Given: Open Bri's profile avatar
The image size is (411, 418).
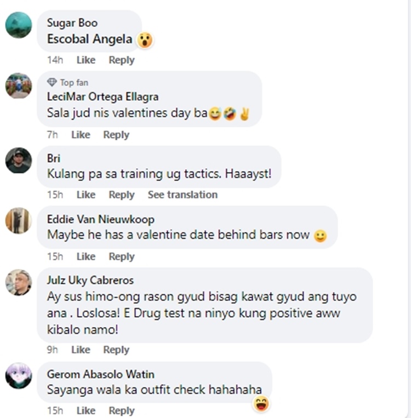Looking at the screenshot, I should click(19, 161).
